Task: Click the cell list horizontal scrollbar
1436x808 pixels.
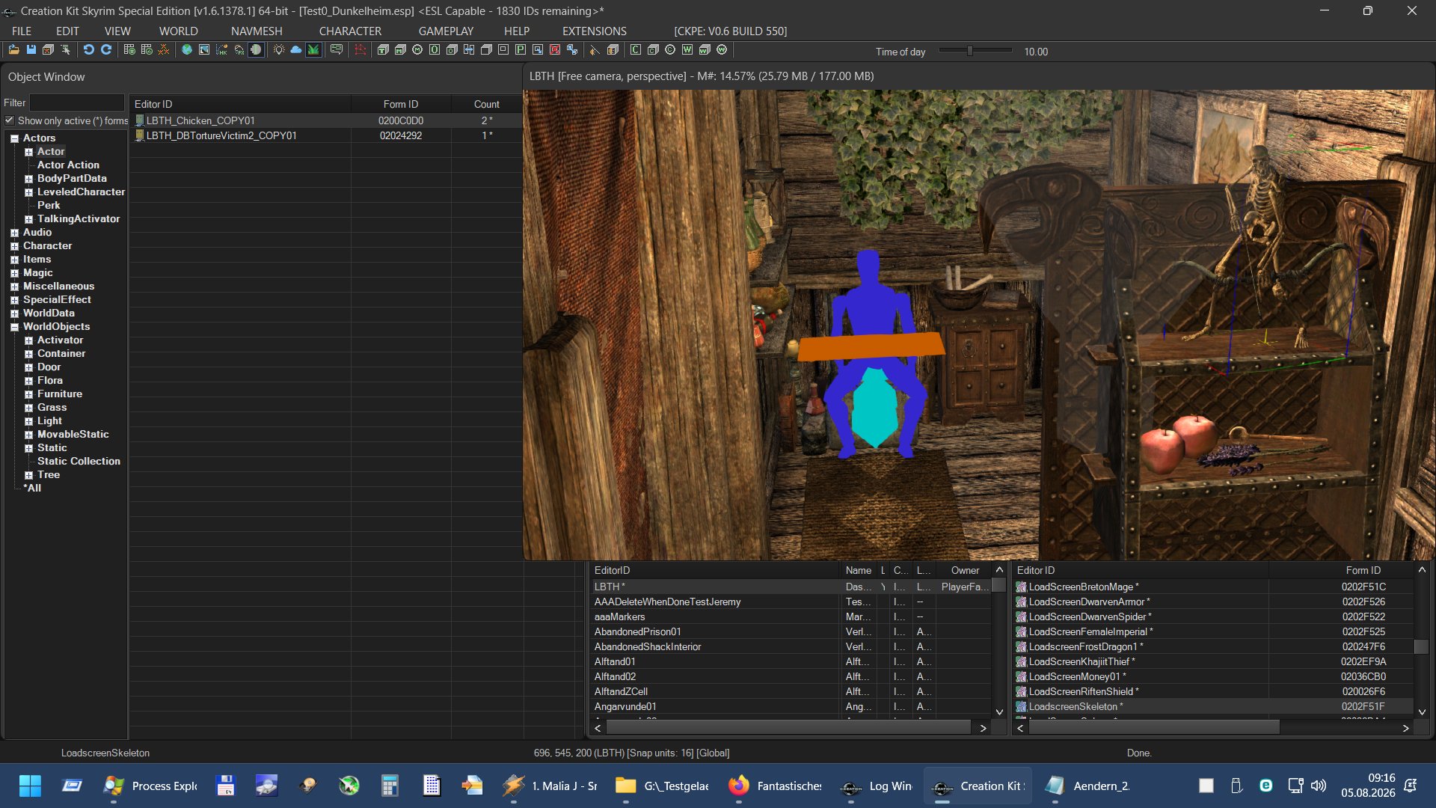Action: (x=790, y=728)
